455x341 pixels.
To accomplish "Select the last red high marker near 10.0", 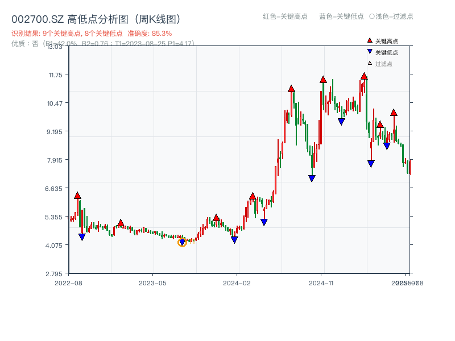I will [x=394, y=113].
